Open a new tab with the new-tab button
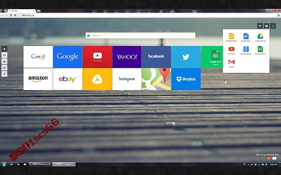281x175 pixels. click(39, 11)
